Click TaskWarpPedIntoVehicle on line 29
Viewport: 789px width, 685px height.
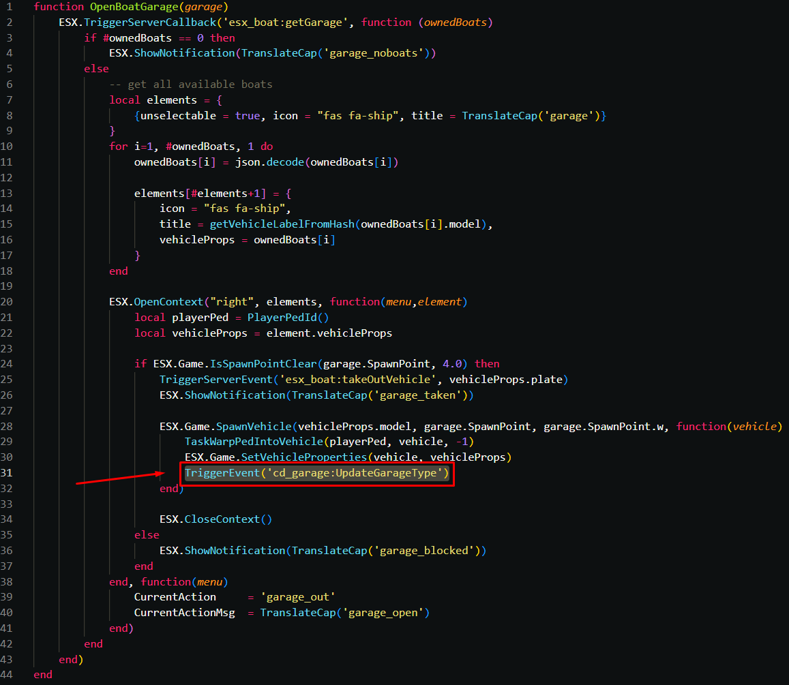pos(254,442)
